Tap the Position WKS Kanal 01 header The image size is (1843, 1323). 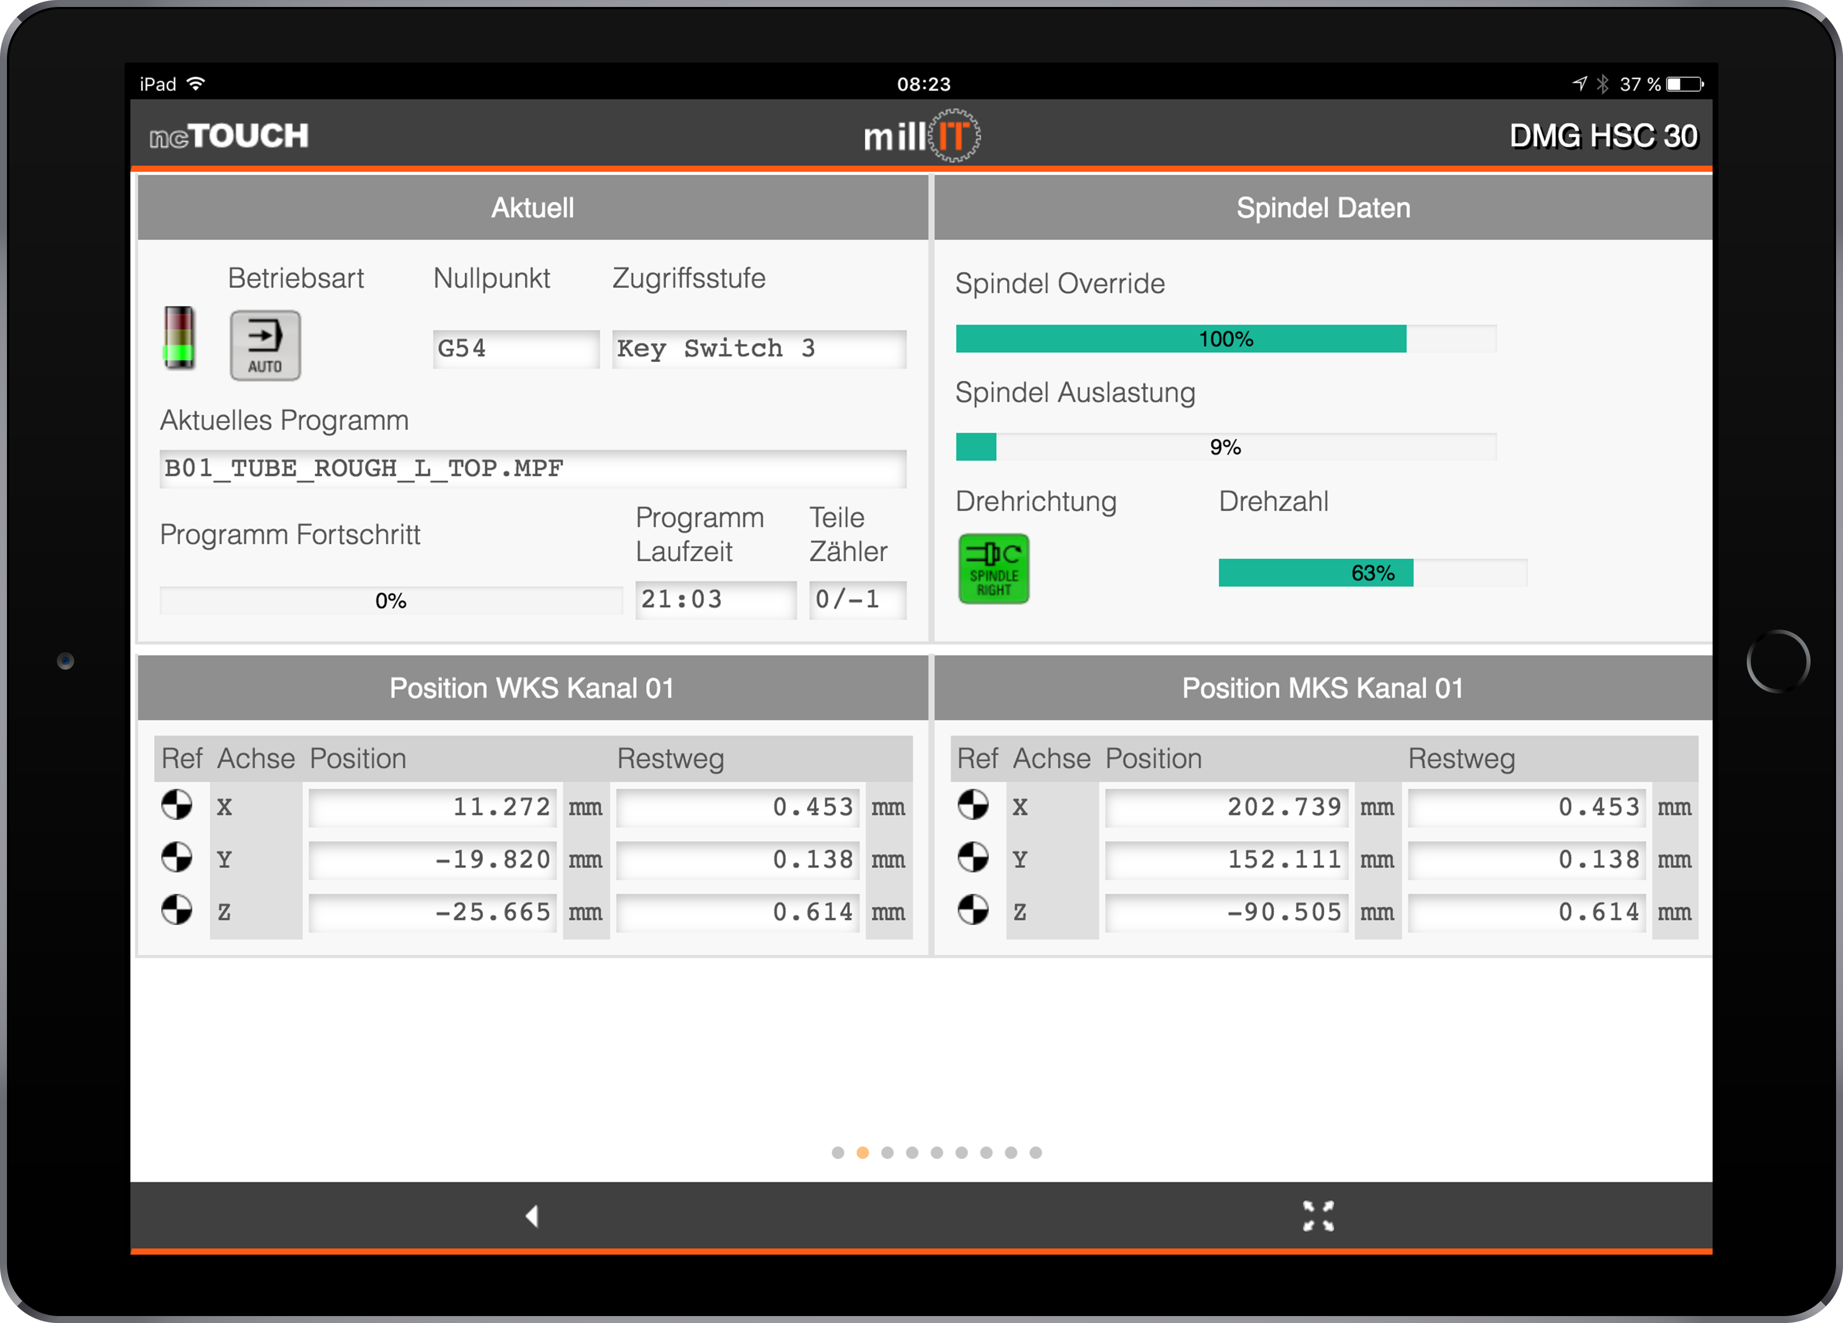pyautogui.click(x=532, y=688)
